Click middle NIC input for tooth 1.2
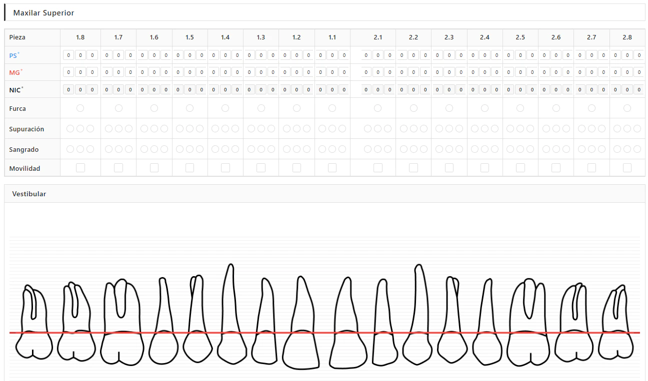648x381 pixels. pos(297,90)
